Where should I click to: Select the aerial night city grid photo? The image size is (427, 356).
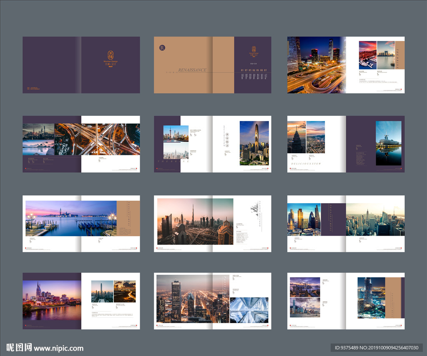click(x=193, y=299)
